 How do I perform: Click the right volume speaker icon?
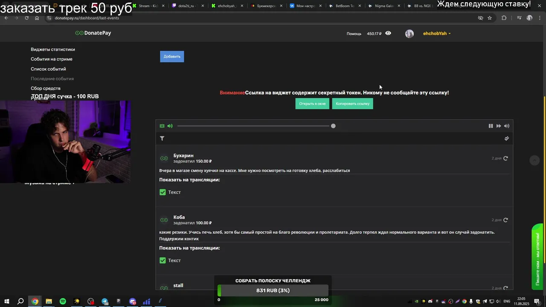[x=507, y=126]
